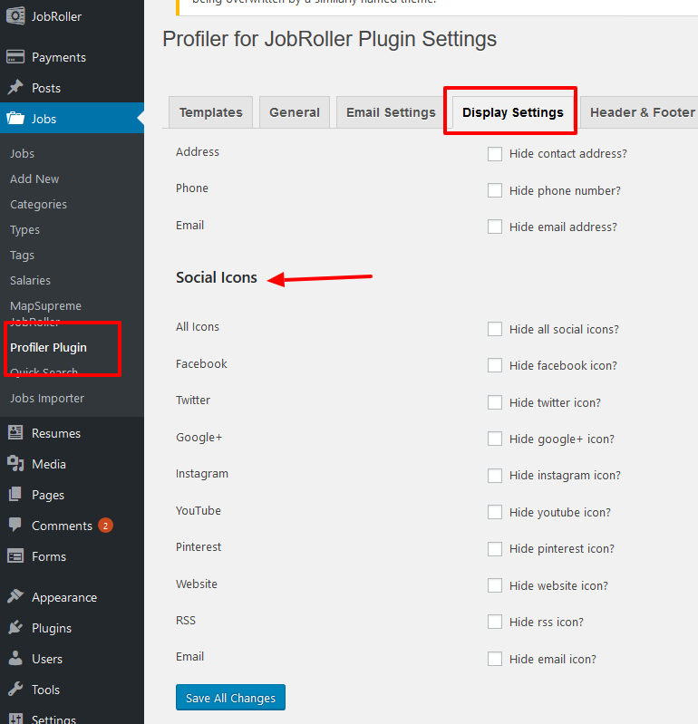Open MapSupreme JobRoller submenu link

(45, 313)
